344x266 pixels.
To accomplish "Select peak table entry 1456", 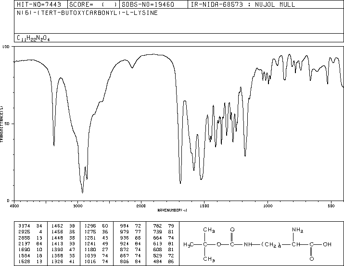I will (x=63, y=232).
